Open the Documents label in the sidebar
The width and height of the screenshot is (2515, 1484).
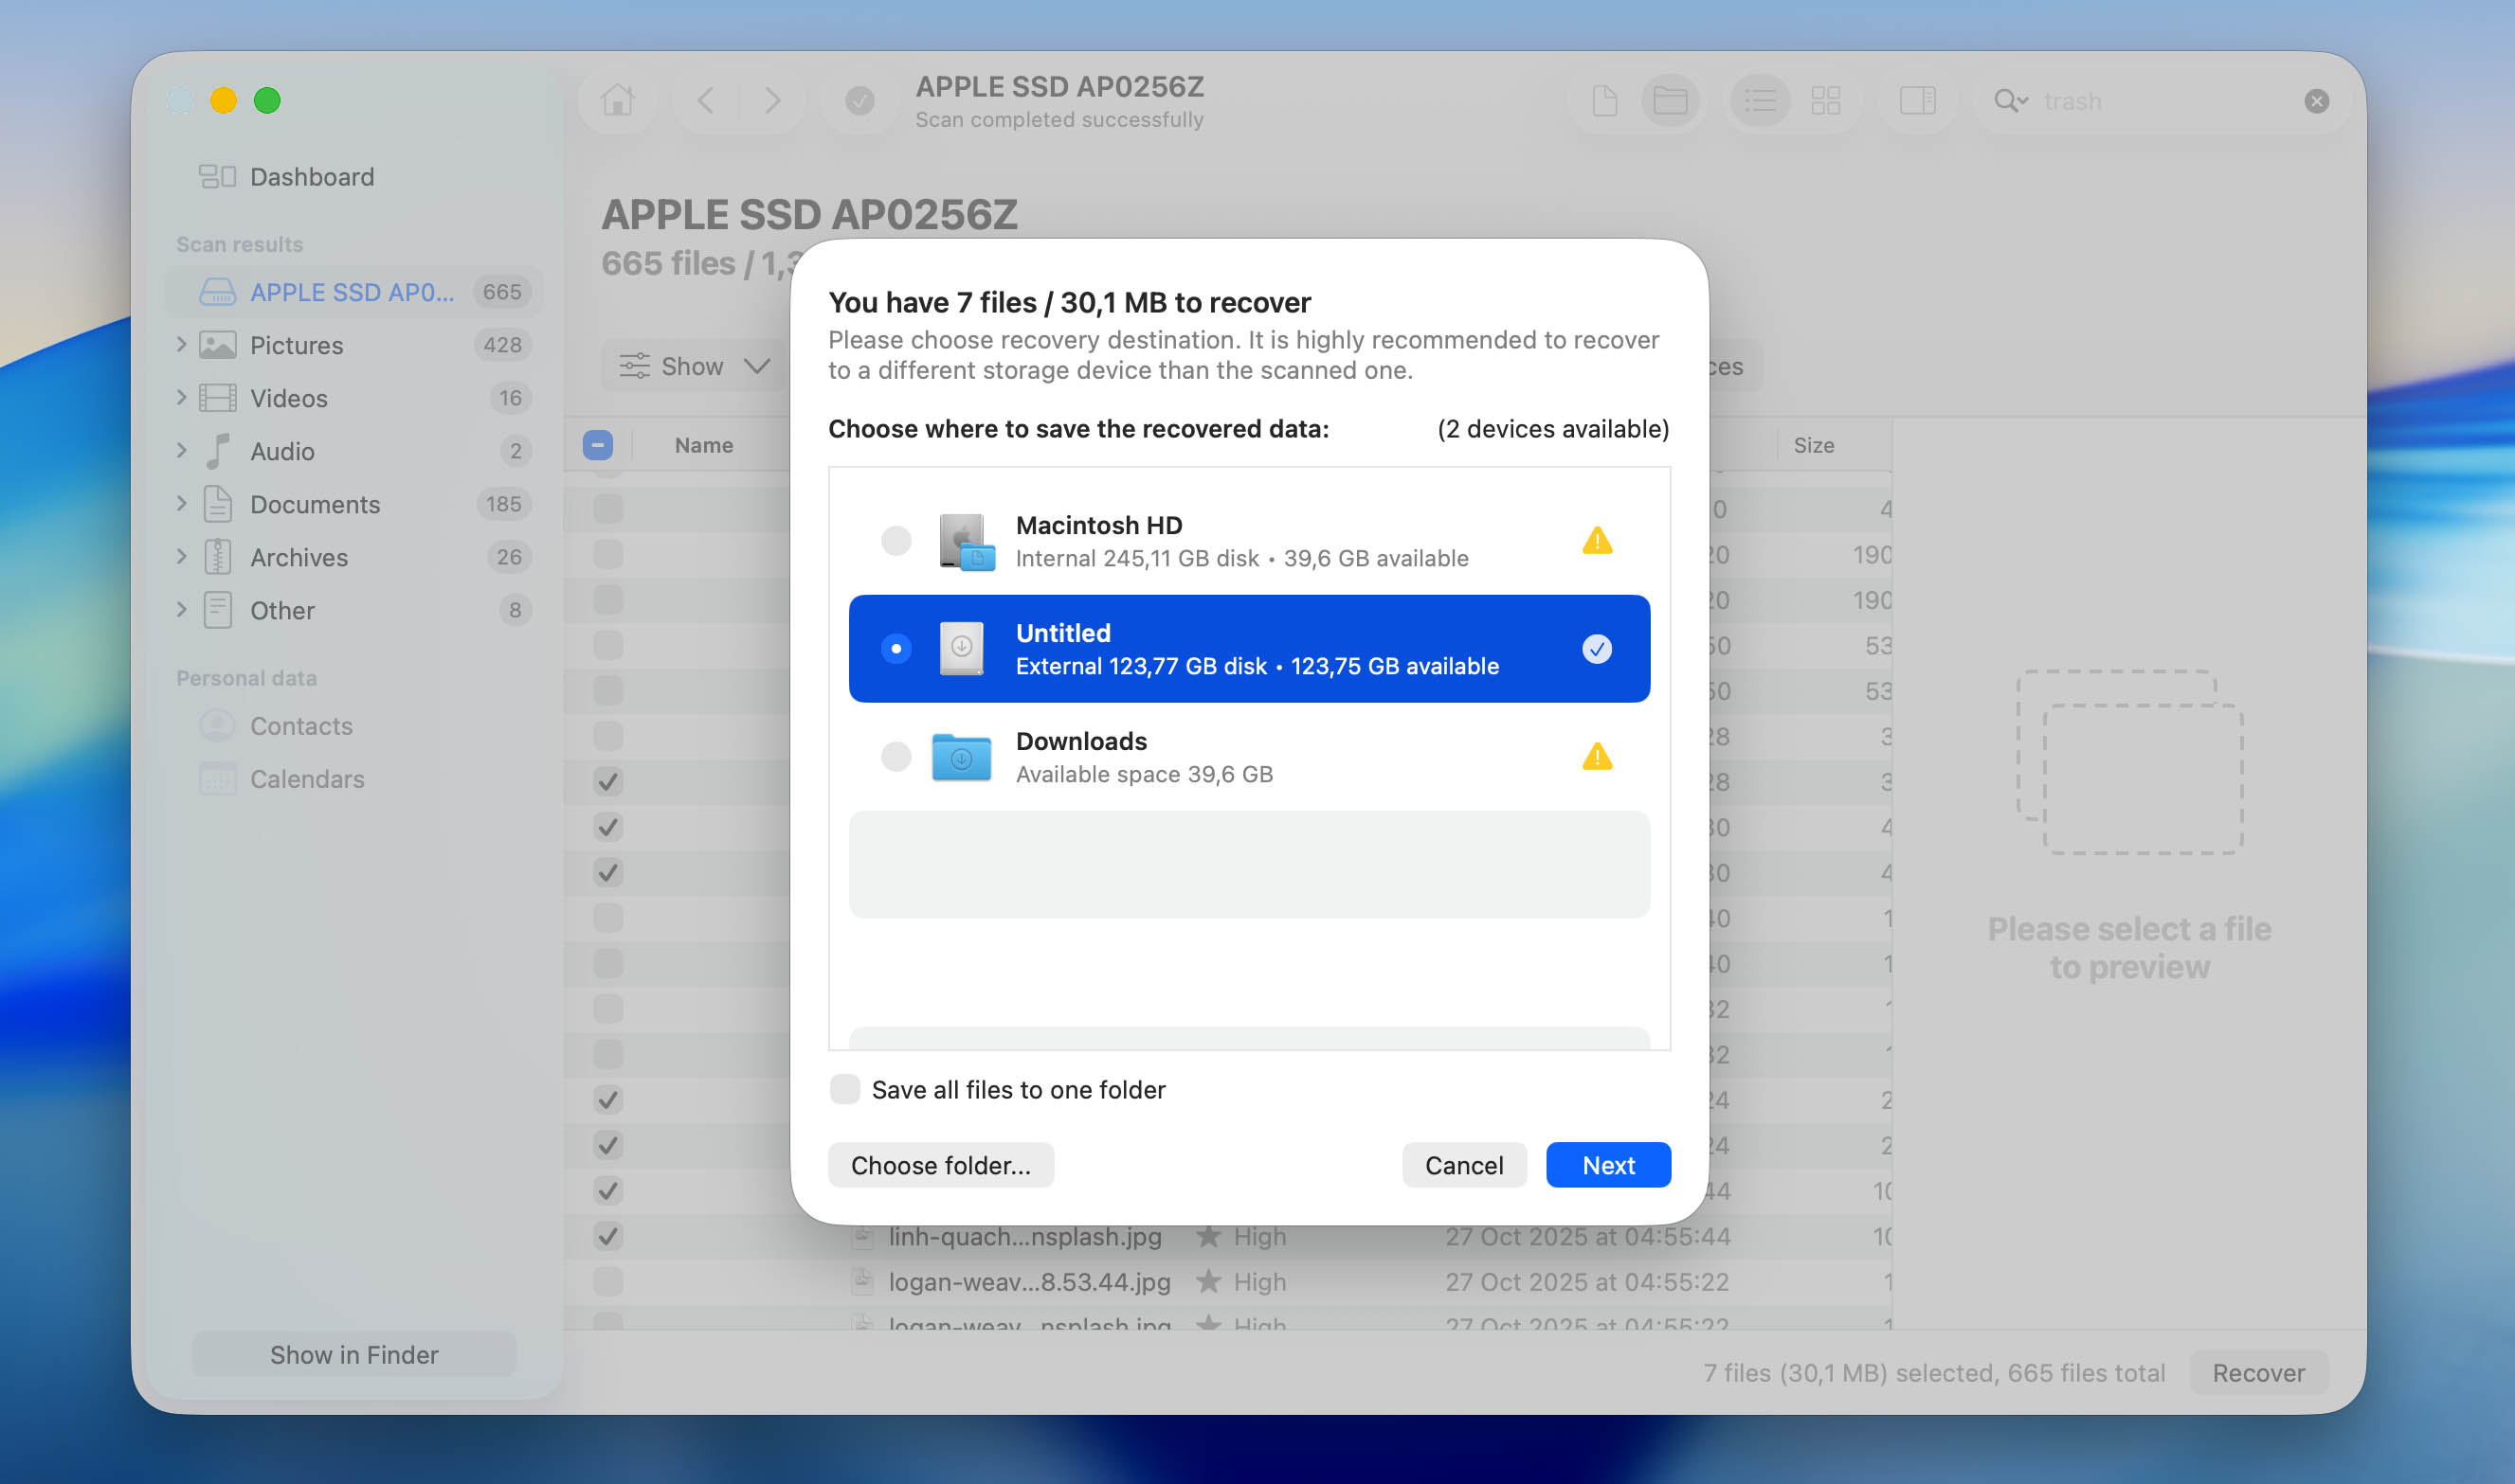pos(316,505)
